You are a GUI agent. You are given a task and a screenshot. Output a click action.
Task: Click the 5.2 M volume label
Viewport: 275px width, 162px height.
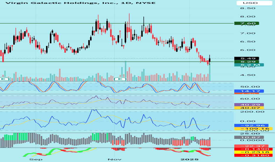[x=249, y=65]
